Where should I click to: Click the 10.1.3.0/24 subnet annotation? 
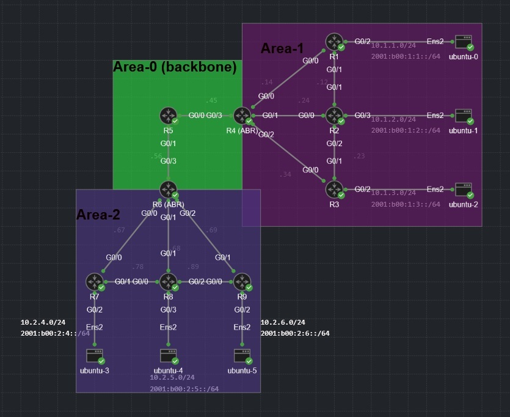coord(393,193)
